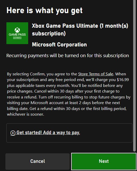Click the Xbox sphere logo in the thumbnail
The width and height of the screenshot is (137, 171).
pos(17,30)
